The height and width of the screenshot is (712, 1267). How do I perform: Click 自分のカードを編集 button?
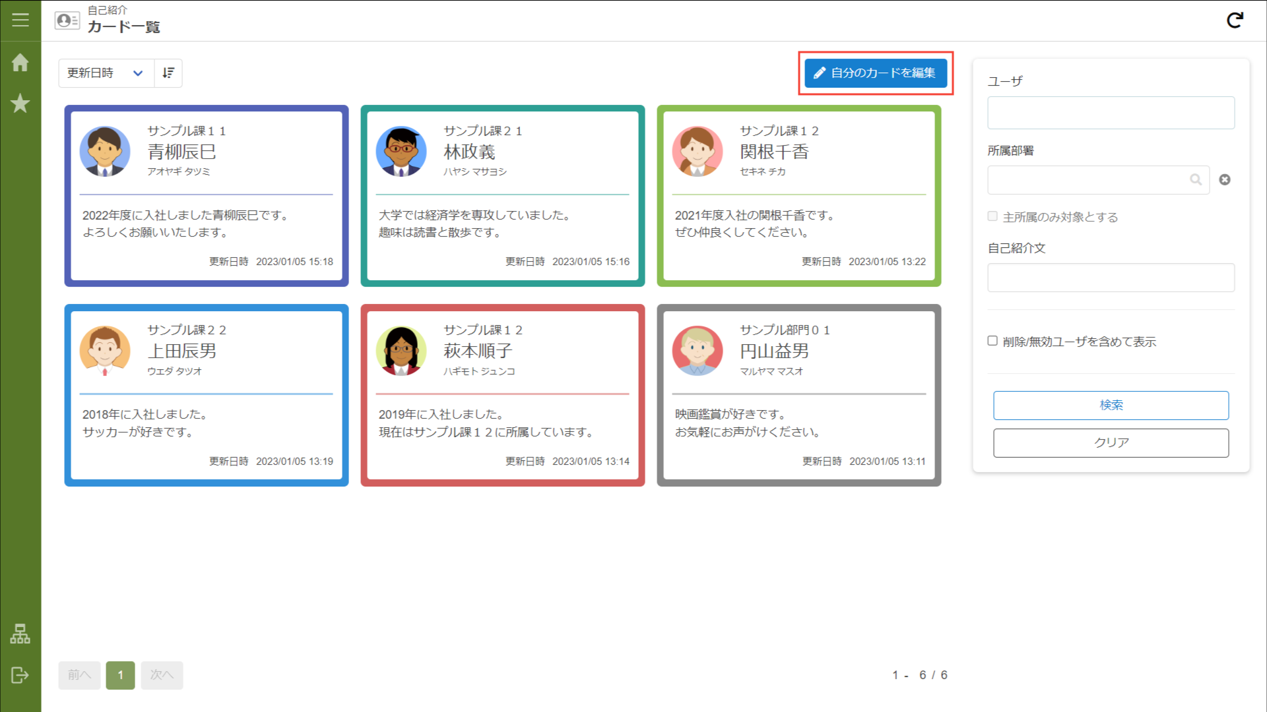(875, 73)
